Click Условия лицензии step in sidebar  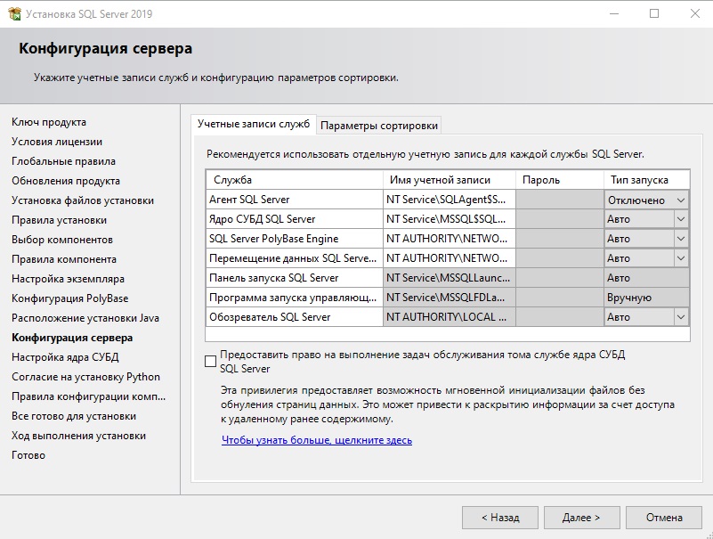[x=57, y=142]
